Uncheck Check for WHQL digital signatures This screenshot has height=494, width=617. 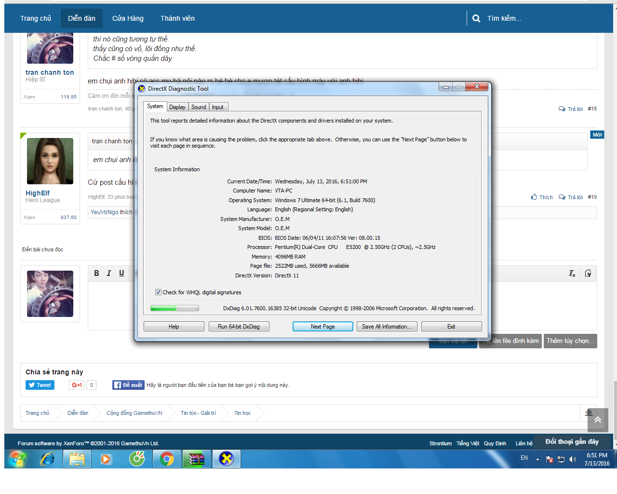point(158,292)
